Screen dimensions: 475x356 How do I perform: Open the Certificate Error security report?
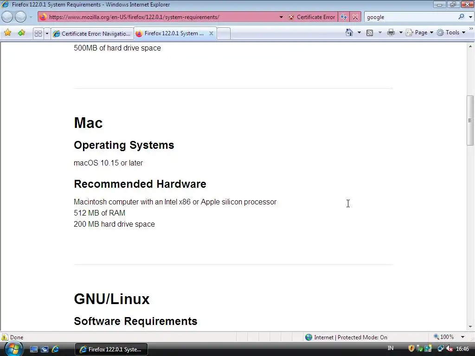click(312, 17)
